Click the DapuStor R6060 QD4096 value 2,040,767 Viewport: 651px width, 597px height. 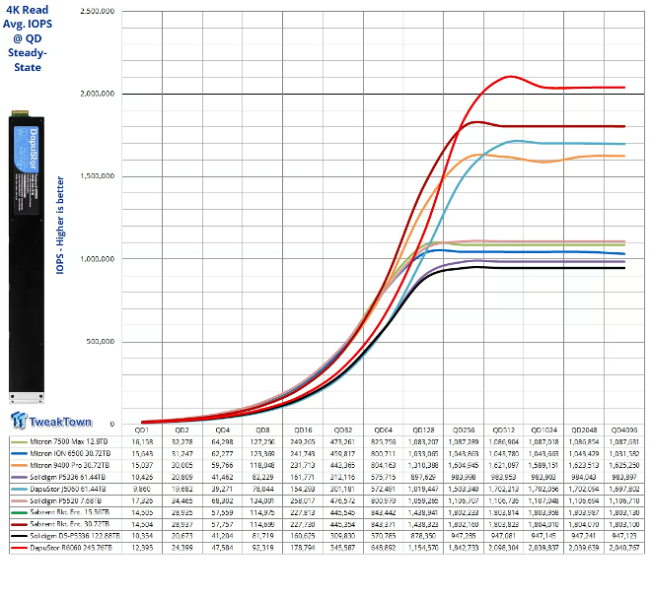pyautogui.click(x=624, y=548)
